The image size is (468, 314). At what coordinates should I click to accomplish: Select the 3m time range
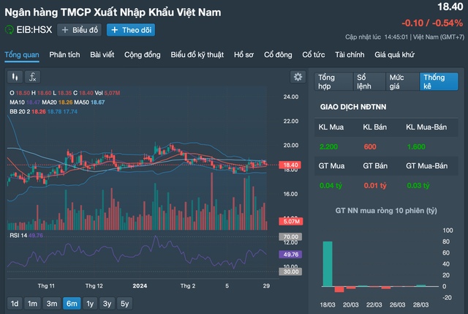(x=51, y=303)
